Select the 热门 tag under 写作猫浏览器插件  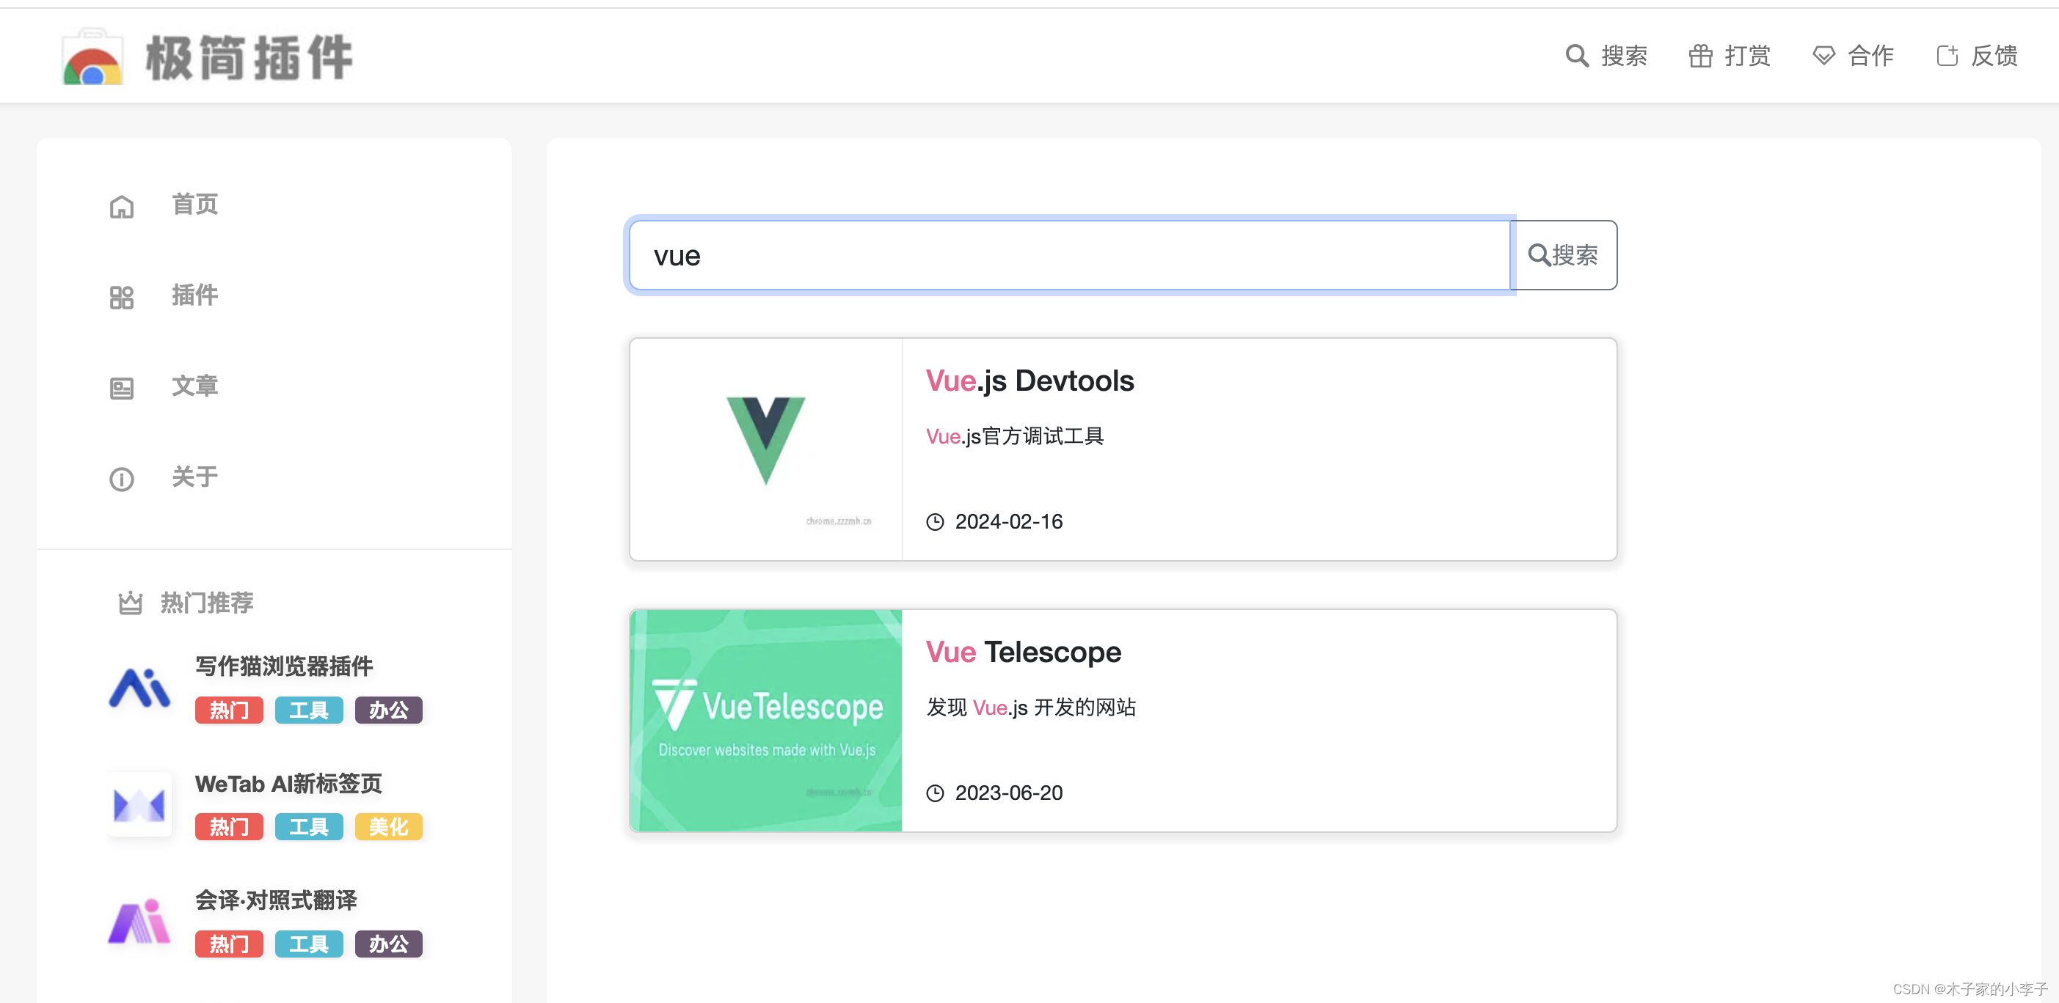tap(229, 710)
